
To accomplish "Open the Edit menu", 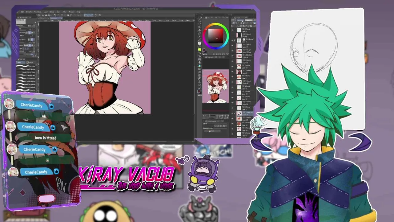I will 22,12.
